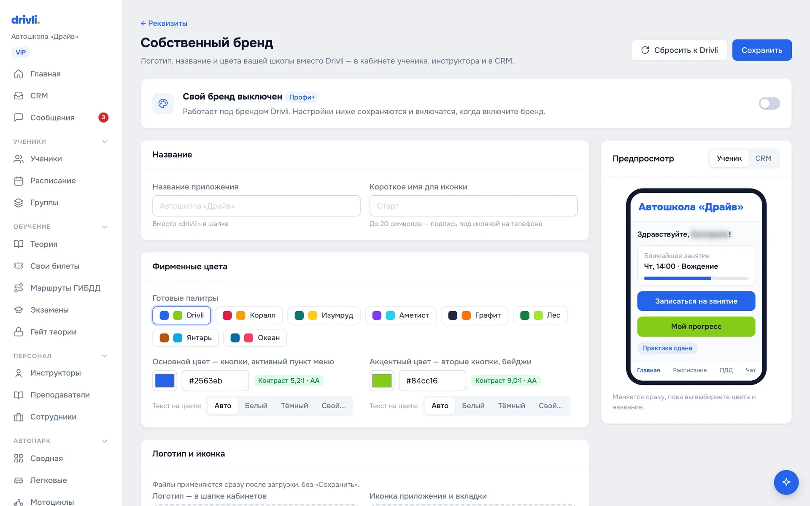Screen dimensions: 810x506
Task: Open Группы via the layers icon
Action: pyautogui.click(x=19, y=203)
